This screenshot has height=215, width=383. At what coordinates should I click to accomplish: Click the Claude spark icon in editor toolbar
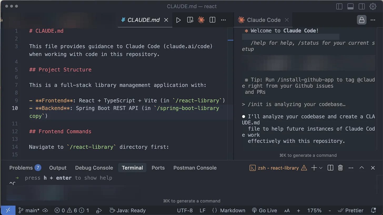click(201, 20)
